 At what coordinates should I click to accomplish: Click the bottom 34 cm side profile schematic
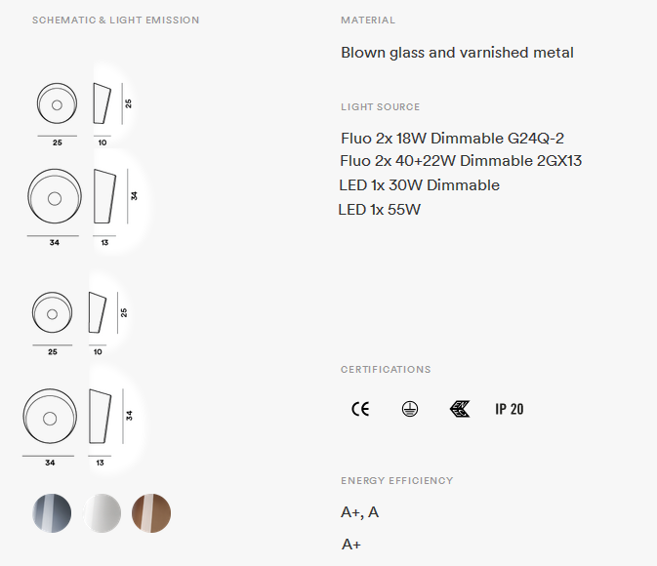(x=100, y=416)
